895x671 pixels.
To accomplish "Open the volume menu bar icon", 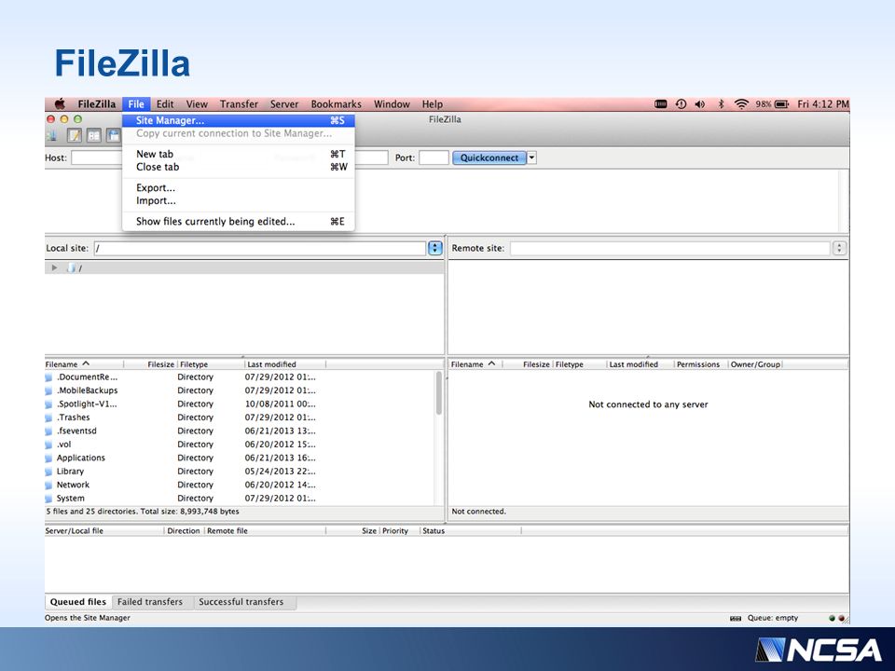I will (700, 103).
